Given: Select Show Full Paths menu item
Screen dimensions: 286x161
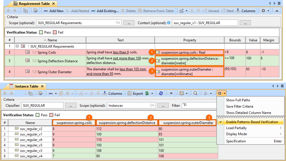Looking at the screenshot, I should coord(238,100).
